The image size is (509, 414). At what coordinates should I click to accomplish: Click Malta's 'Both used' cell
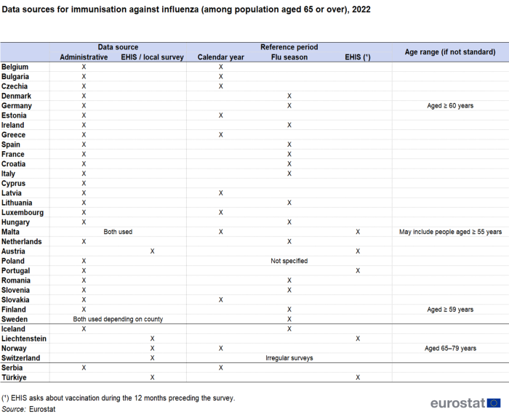pyautogui.click(x=118, y=232)
